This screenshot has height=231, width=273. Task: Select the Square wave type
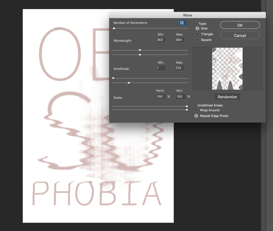click(x=197, y=40)
